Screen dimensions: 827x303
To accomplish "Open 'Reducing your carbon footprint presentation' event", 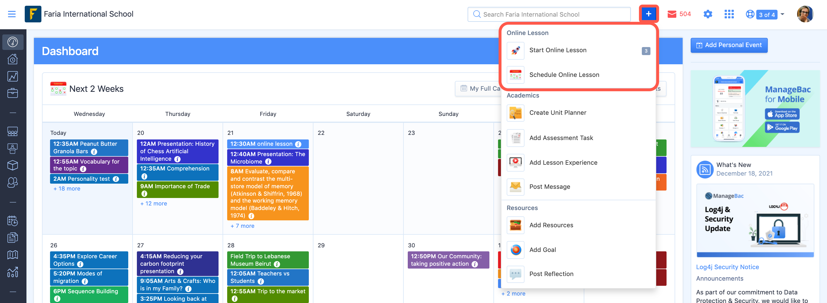I will click(x=177, y=264).
